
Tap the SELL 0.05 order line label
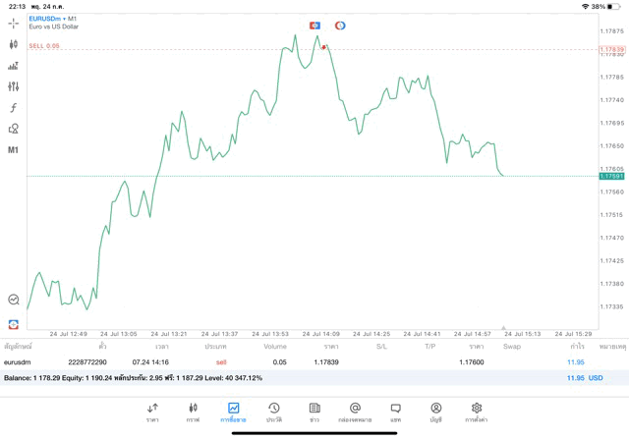[x=44, y=46]
